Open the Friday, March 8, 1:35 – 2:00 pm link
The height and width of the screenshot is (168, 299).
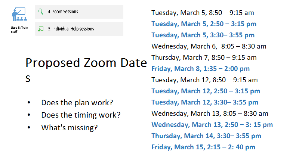[200, 69]
